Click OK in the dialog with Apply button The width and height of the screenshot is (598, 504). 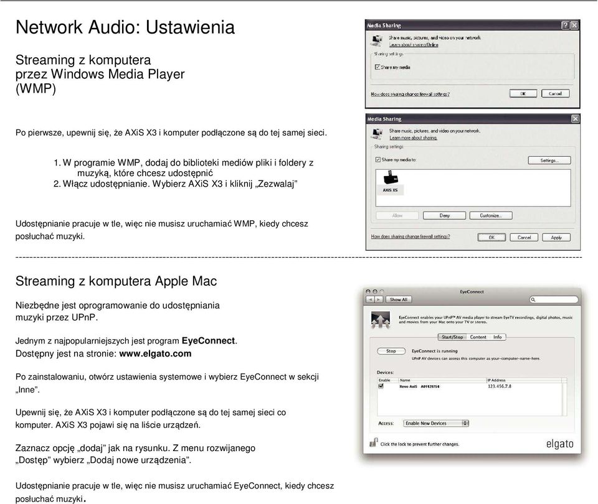pos(491,237)
